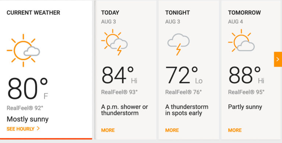
Task: Click Tomorrow's partly sunny icon
Action: click(241, 41)
